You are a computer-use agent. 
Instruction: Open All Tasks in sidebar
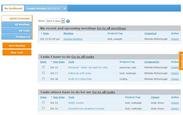[x=17, y=31]
